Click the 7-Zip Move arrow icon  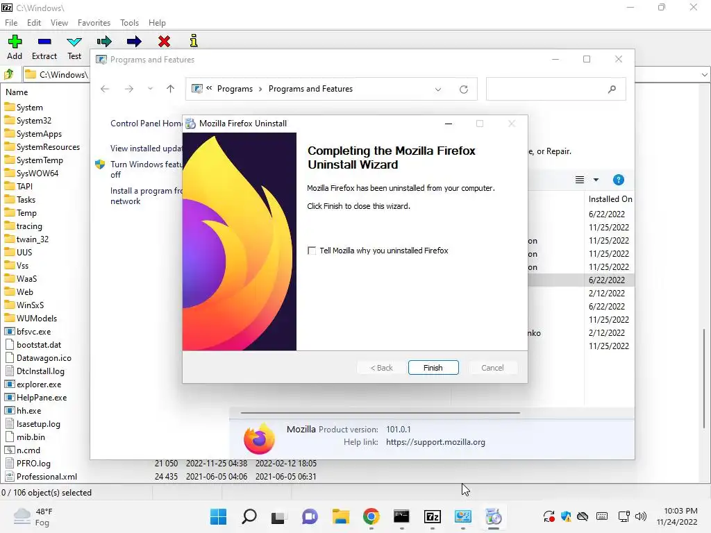pyautogui.click(x=134, y=42)
